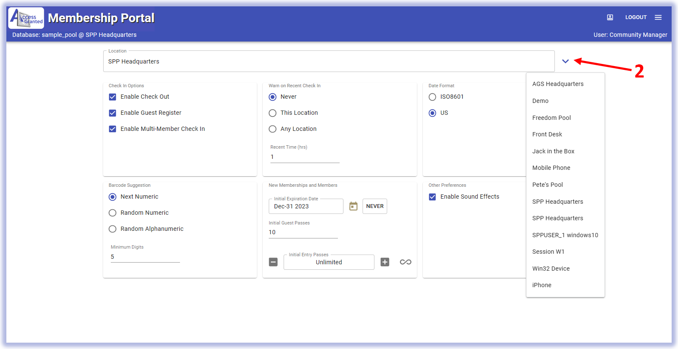This screenshot has height=349, width=678.
Task: Collapse the Location dropdown chevron
Action: coord(565,61)
